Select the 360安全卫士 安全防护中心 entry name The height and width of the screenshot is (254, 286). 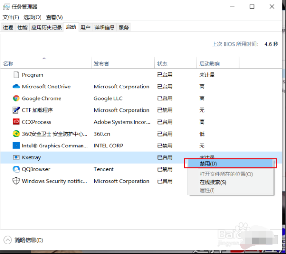55,134
